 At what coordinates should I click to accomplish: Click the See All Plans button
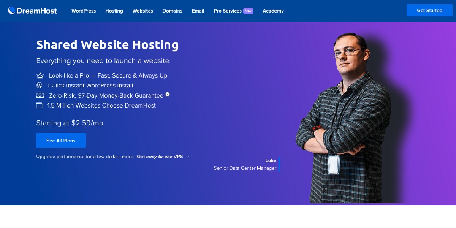[61, 140]
